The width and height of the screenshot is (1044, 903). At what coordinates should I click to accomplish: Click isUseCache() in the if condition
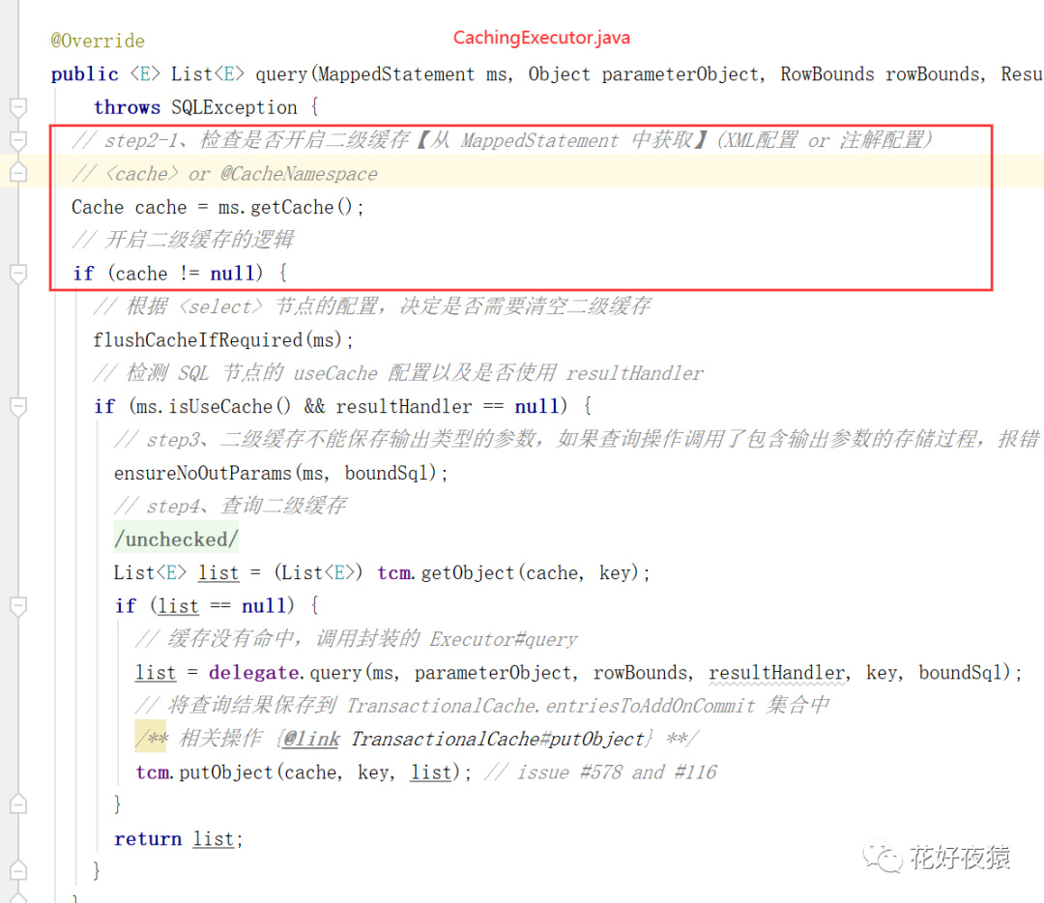coord(230,406)
